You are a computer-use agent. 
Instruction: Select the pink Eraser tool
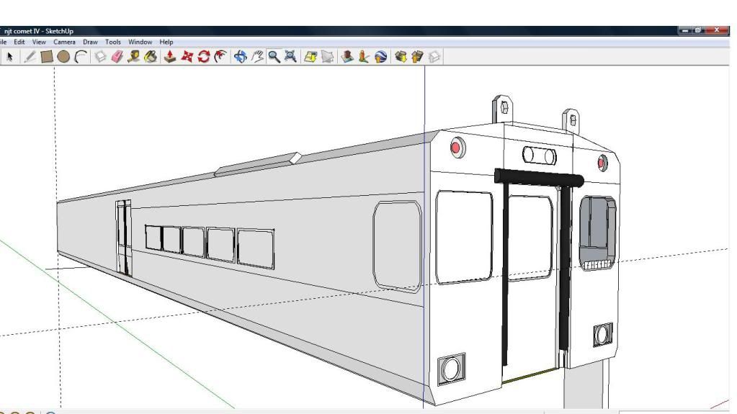point(117,56)
